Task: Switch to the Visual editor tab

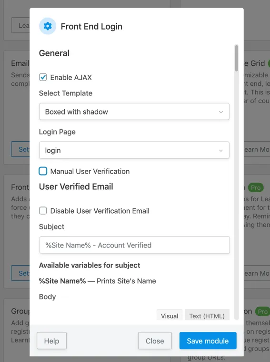Action: 170,316
